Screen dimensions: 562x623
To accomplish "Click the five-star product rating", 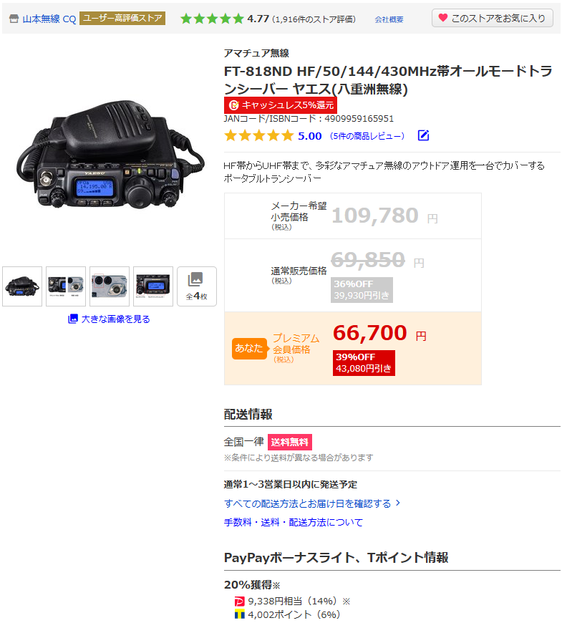I will (x=258, y=136).
